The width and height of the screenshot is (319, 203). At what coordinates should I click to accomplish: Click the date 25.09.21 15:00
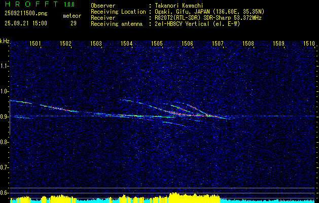(26, 23)
